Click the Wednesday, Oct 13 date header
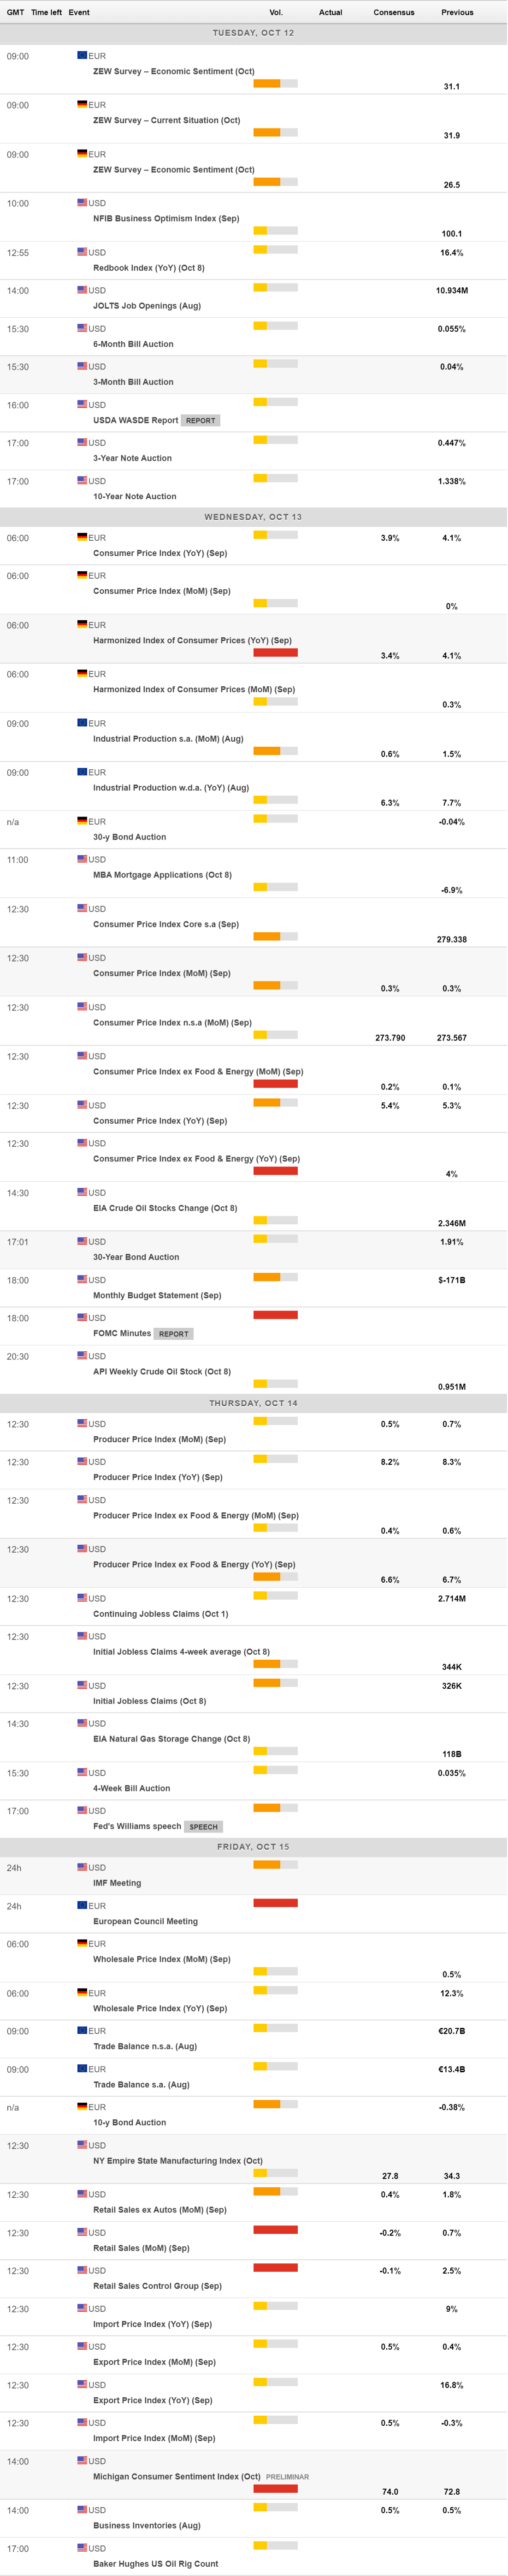508x2576 pixels. (254, 517)
